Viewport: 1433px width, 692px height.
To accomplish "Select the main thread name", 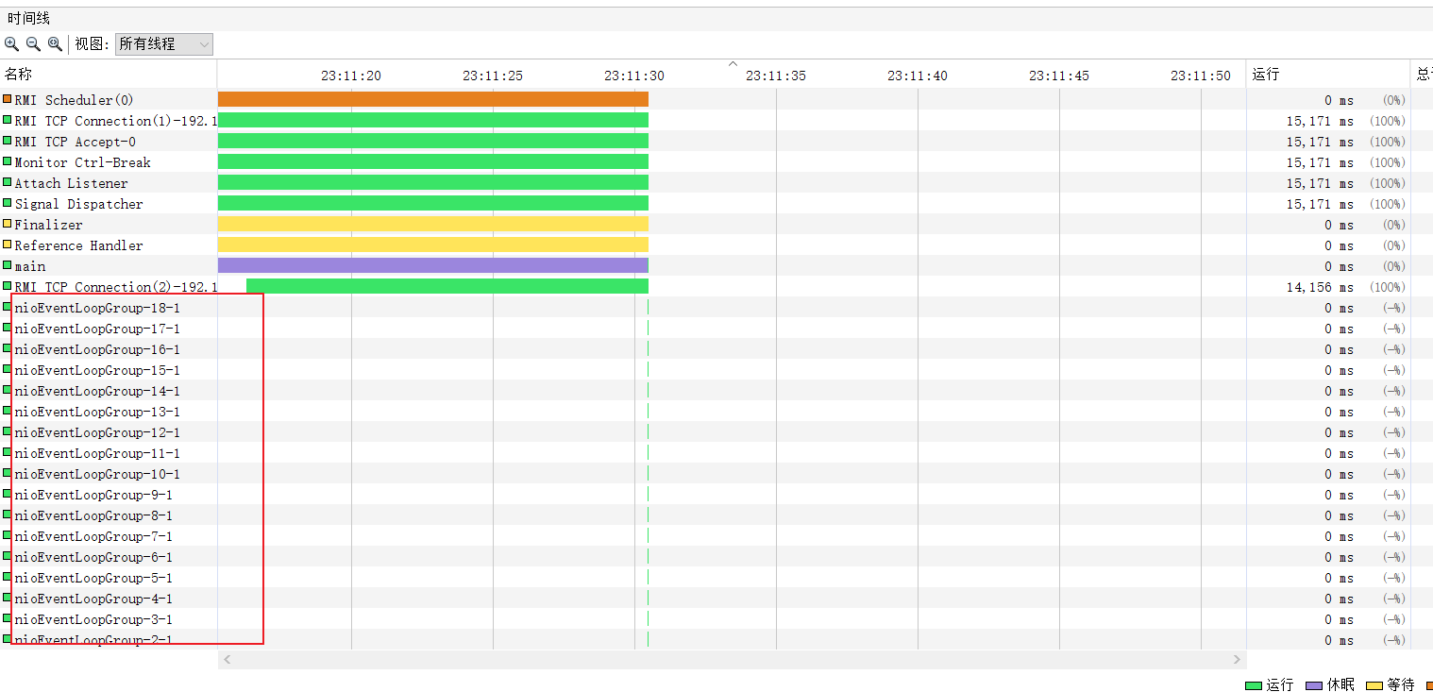I will tap(30, 266).
